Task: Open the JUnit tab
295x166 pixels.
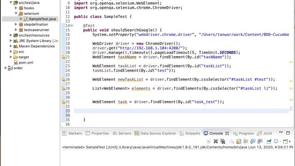Action: coord(265,133)
